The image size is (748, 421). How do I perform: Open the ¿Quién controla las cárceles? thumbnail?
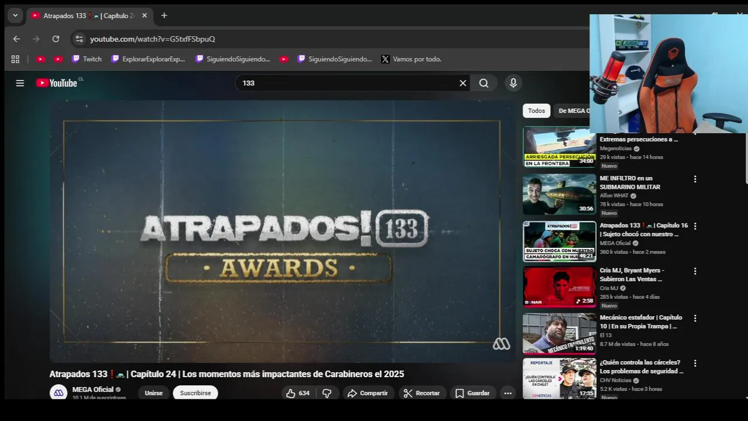tap(559, 379)
